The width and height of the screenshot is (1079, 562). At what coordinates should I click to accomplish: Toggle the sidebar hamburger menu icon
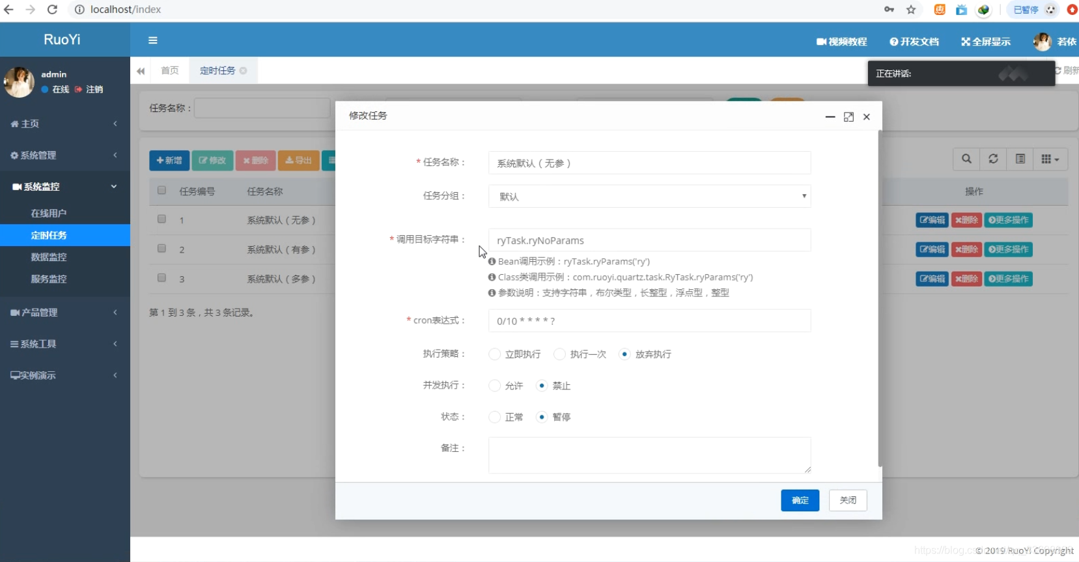click(153, 40)
